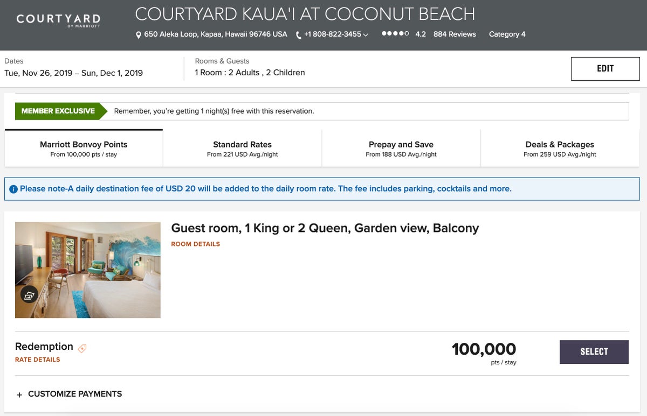The width and height of the screenshot is (647, 416).
Task: Open the photo gallery icon on the room image
Action: [29, 294]
